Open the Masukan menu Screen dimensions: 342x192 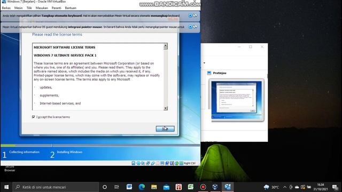click(x=42, y=8)
